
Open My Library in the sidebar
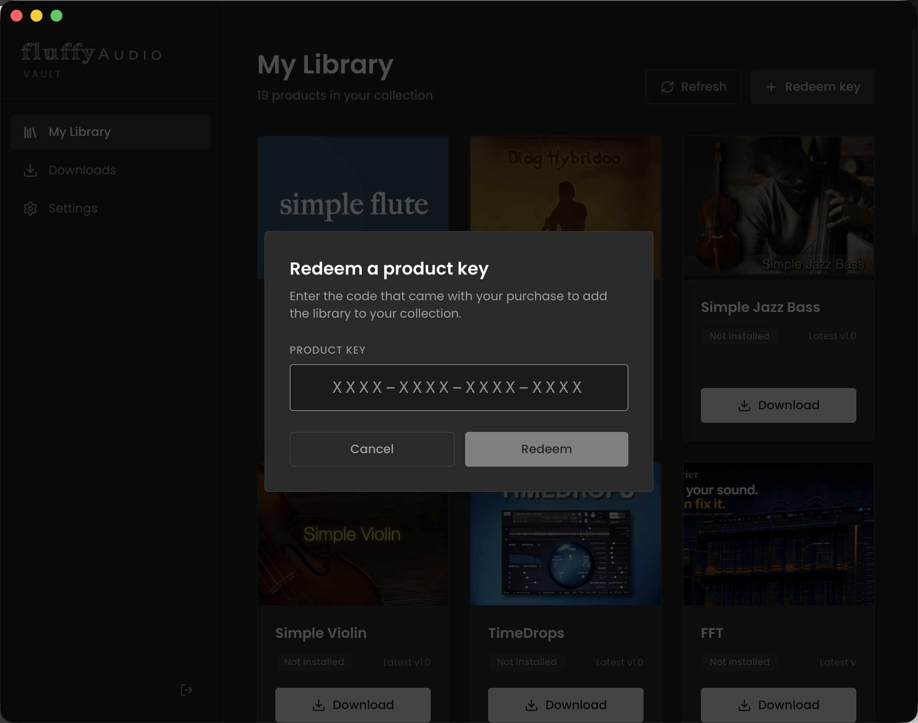click(x=111, y=132)
